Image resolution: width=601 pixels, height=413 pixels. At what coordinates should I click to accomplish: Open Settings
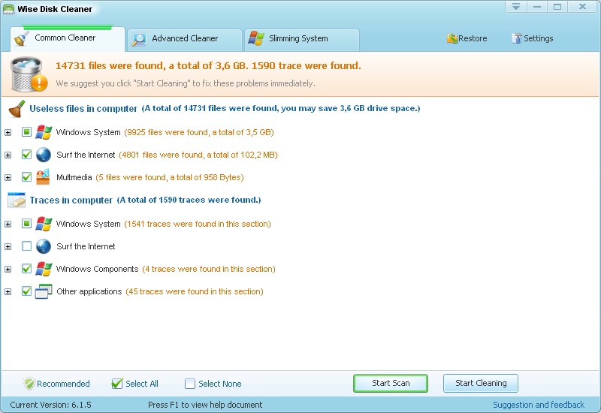[x=533, y=38]
